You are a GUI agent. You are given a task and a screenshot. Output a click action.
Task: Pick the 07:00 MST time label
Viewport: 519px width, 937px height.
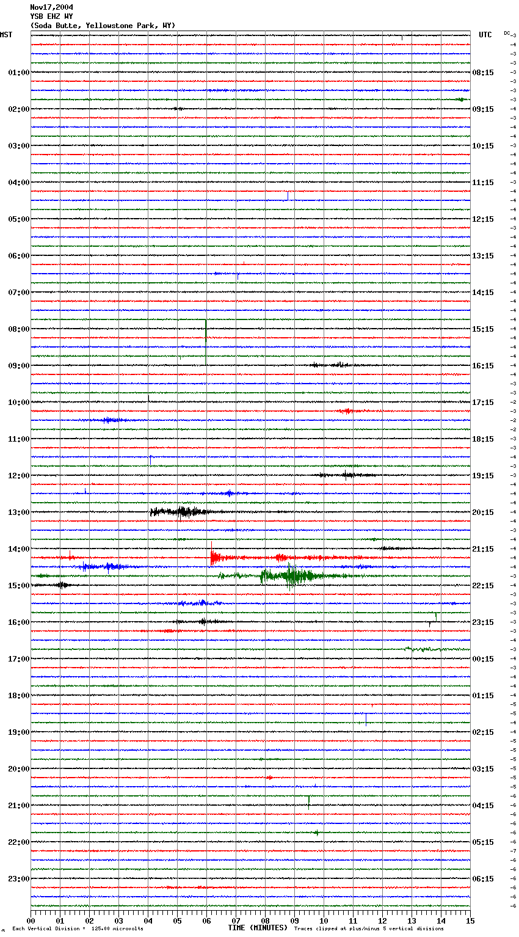18,293
